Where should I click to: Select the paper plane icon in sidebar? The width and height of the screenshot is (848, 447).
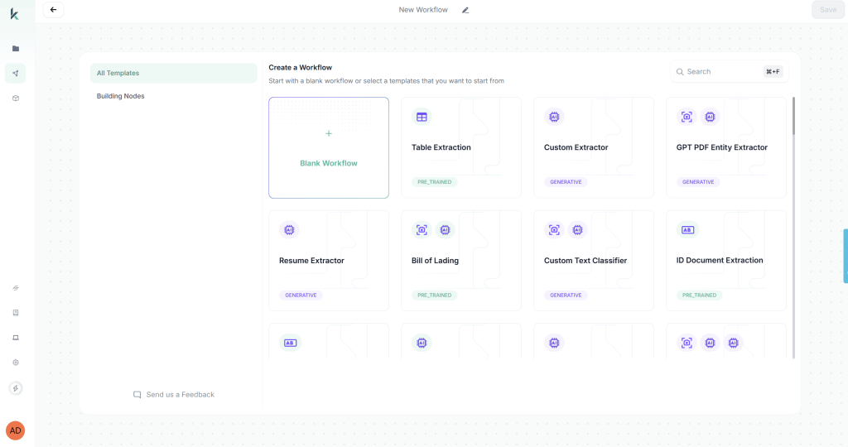tap(15, 74)
